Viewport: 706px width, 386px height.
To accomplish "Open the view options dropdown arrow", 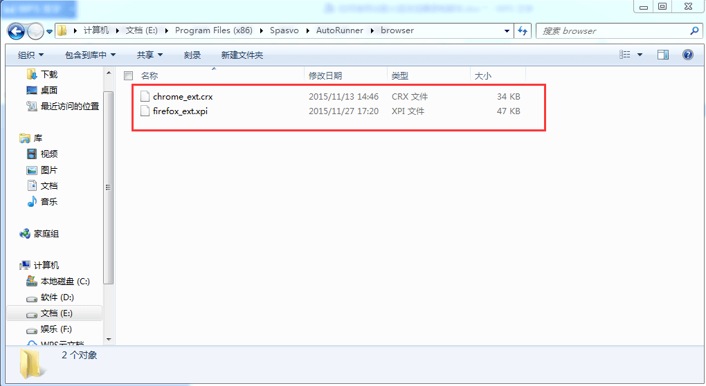I will tap(640, 55).
